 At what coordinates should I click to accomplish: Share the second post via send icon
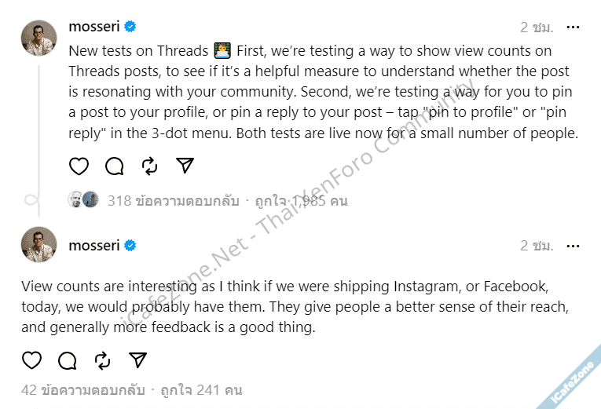click(x=137, y=360)
